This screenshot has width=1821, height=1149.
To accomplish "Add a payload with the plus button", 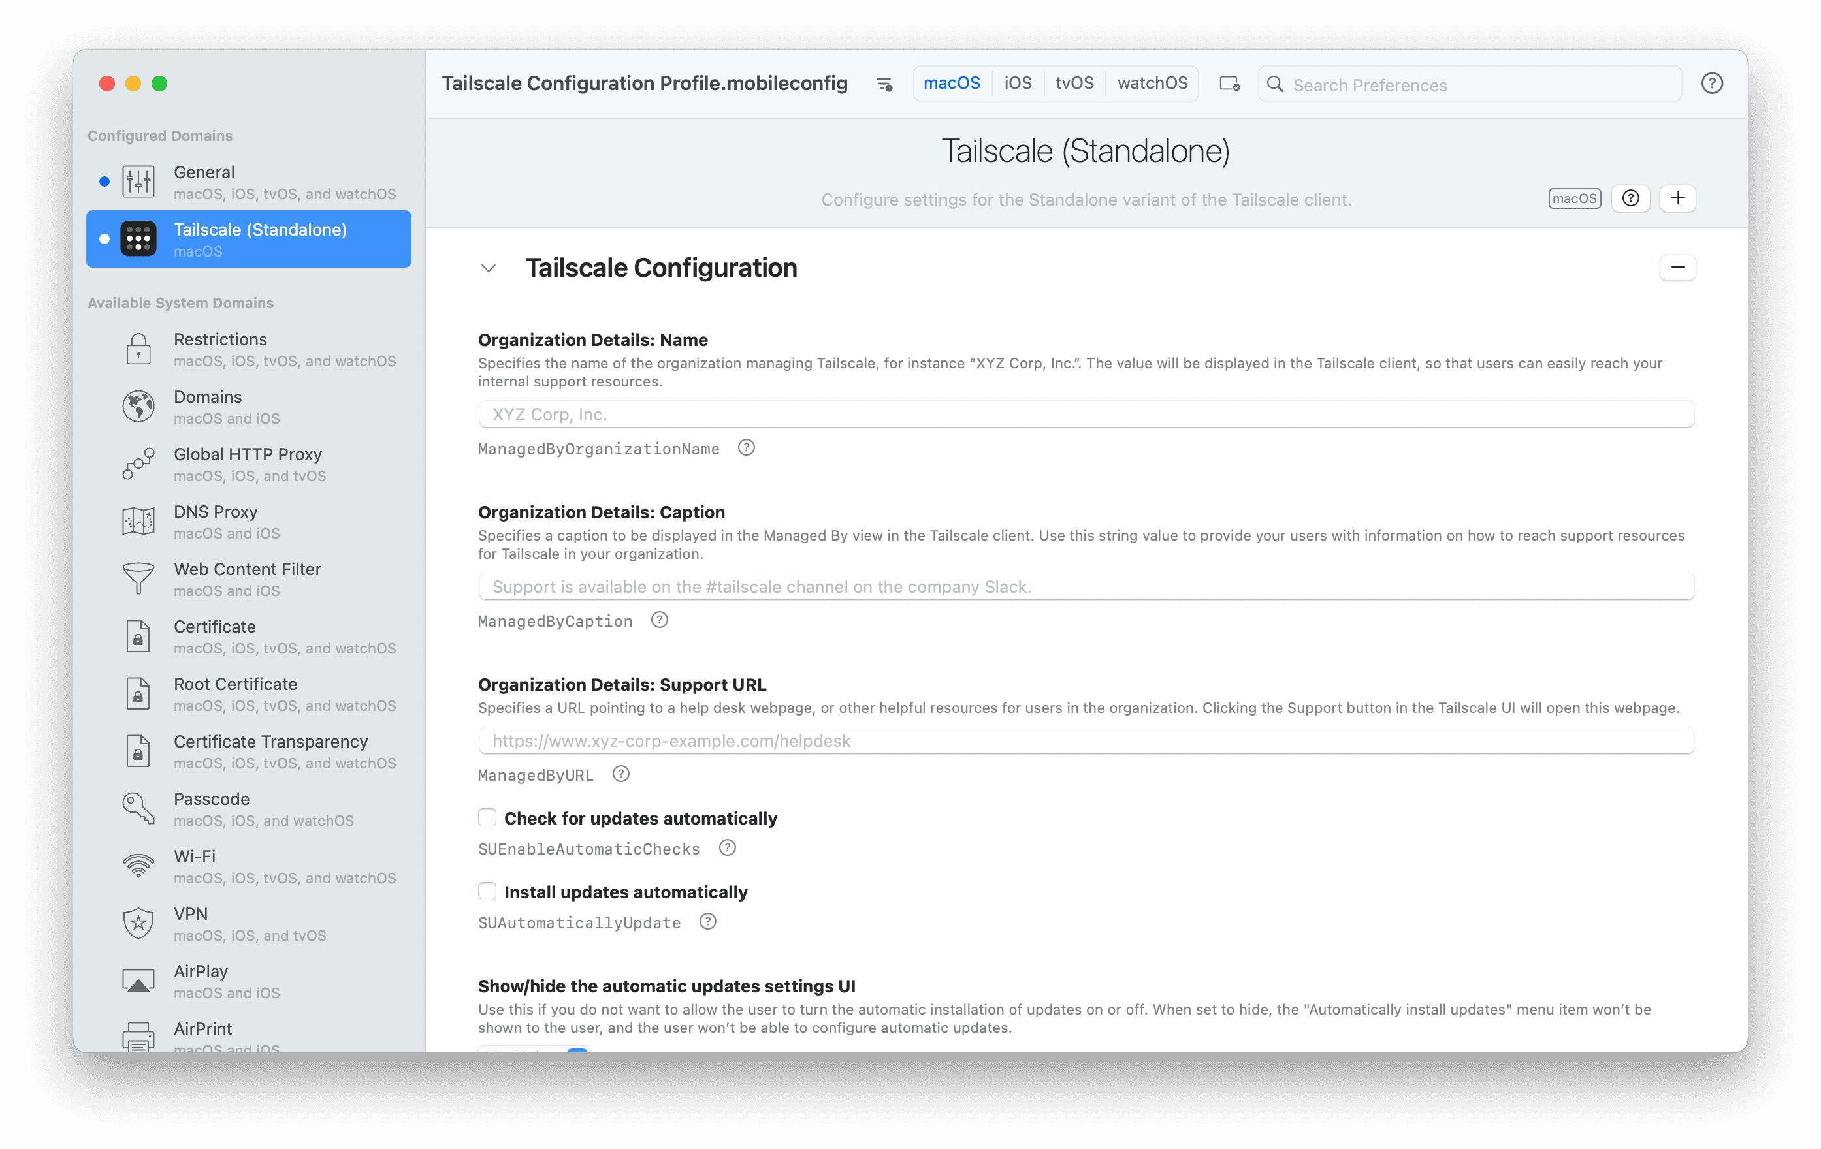I will 1677,198.
